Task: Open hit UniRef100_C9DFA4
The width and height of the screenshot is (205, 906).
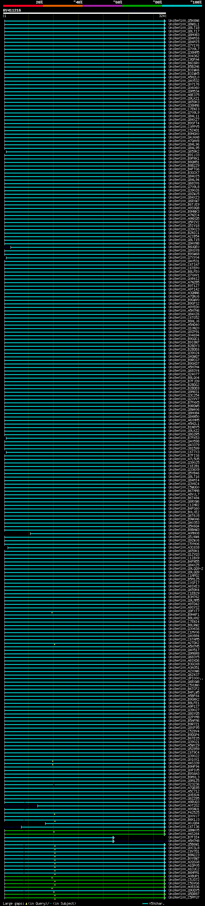Action: pos(184,59)
